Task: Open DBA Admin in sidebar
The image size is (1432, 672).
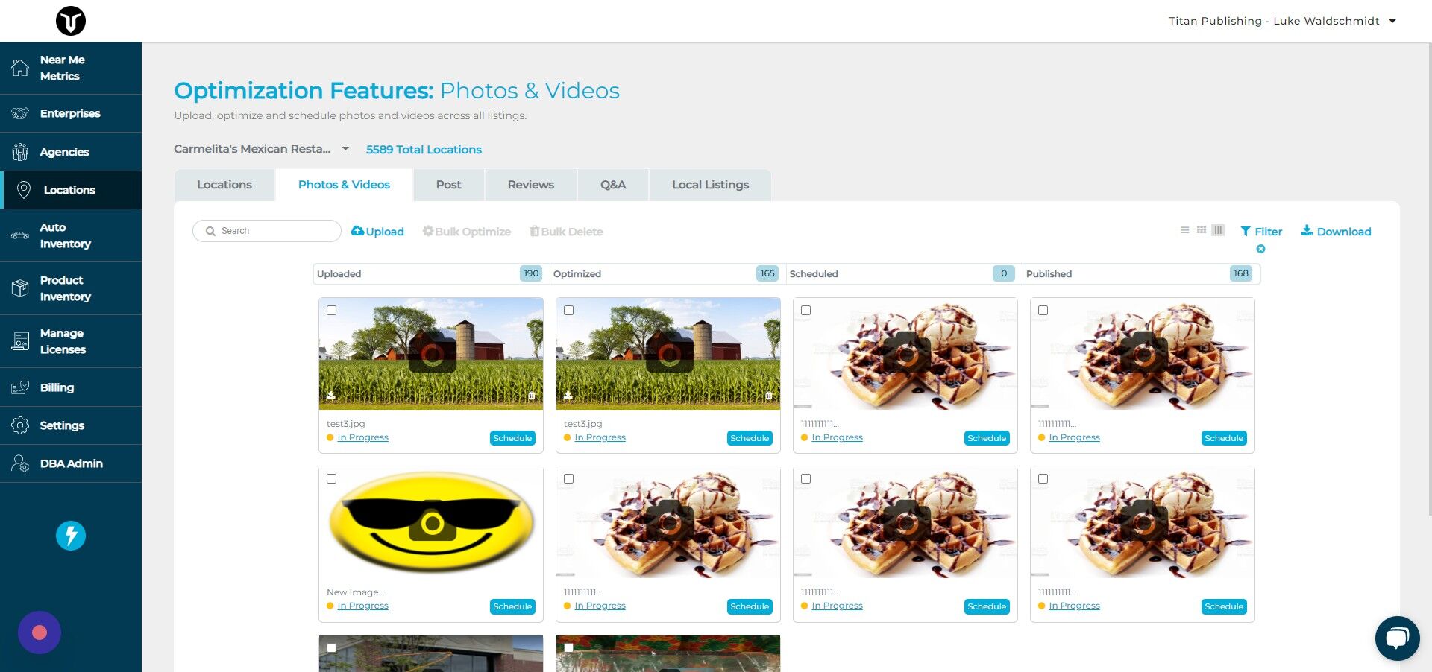Action: 71,463
